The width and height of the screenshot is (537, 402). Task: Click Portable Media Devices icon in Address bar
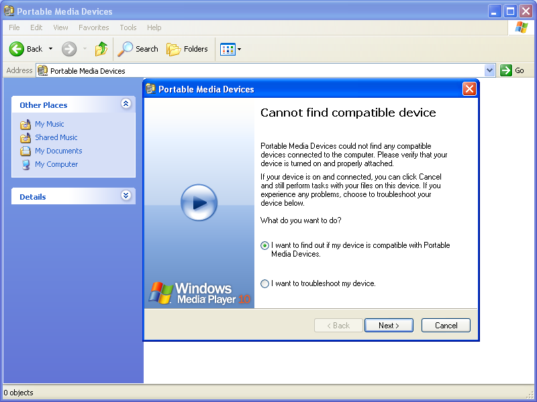pos(42,70)
